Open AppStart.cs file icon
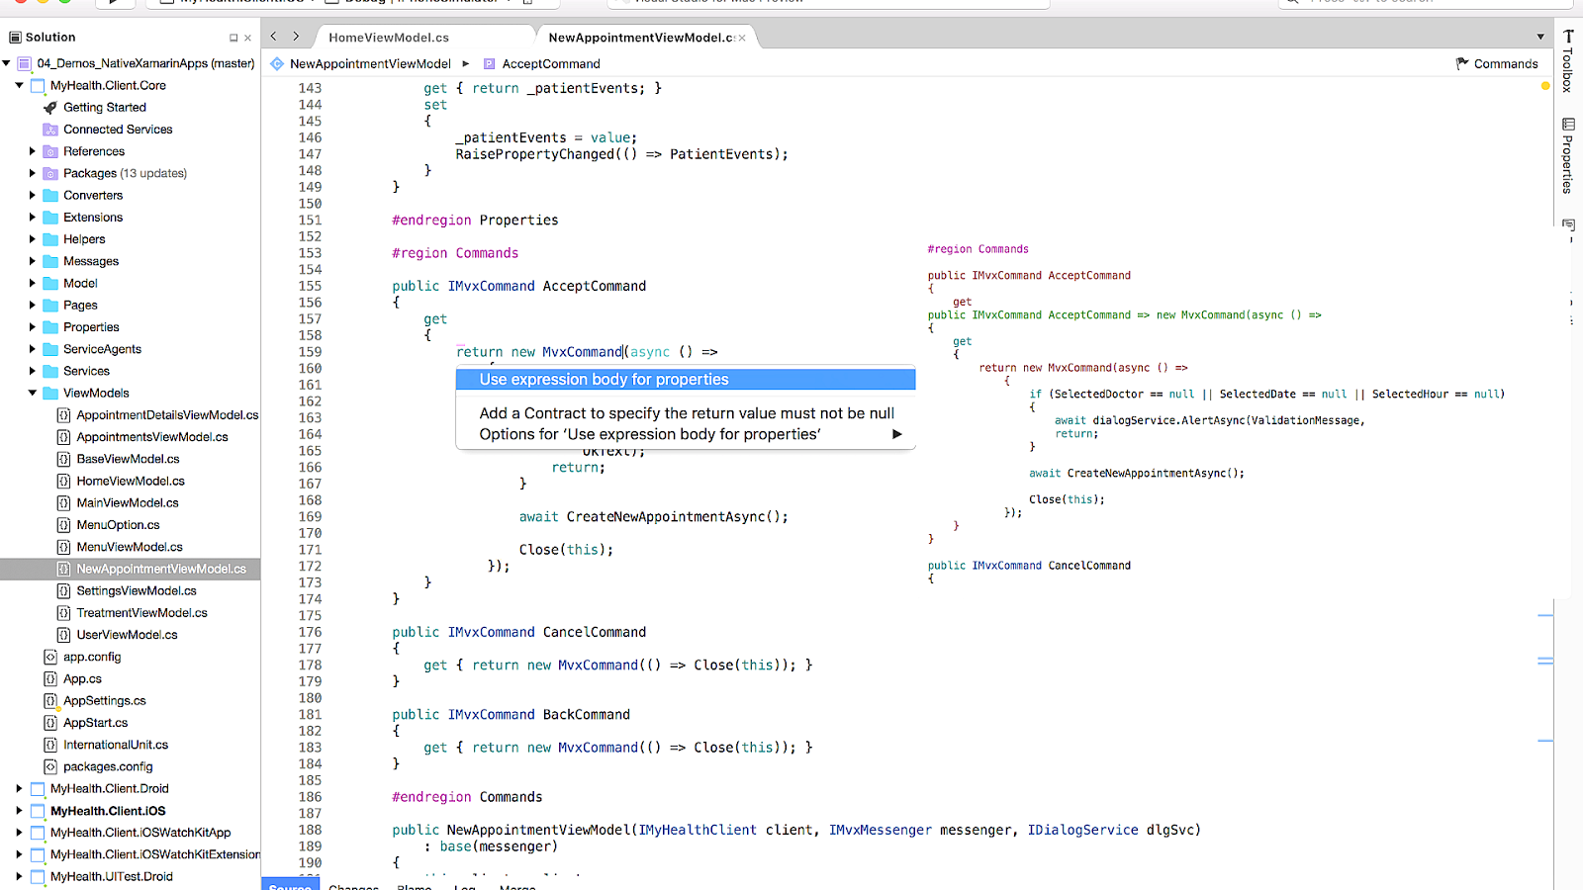The height and width of the screenshot is (890, 1583). (50, 723)
